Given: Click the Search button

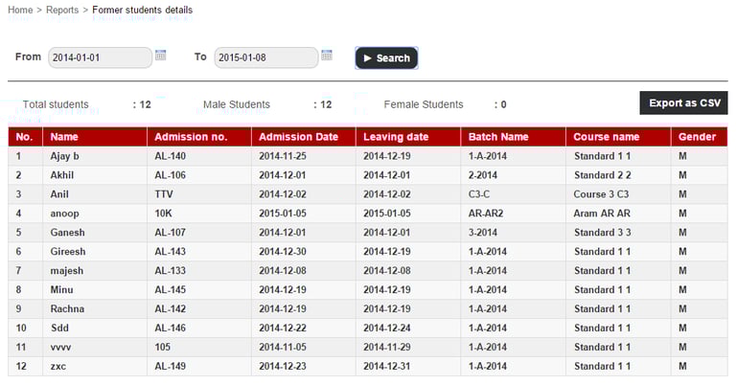Looking at the screenshot, I should coord(386,58).
